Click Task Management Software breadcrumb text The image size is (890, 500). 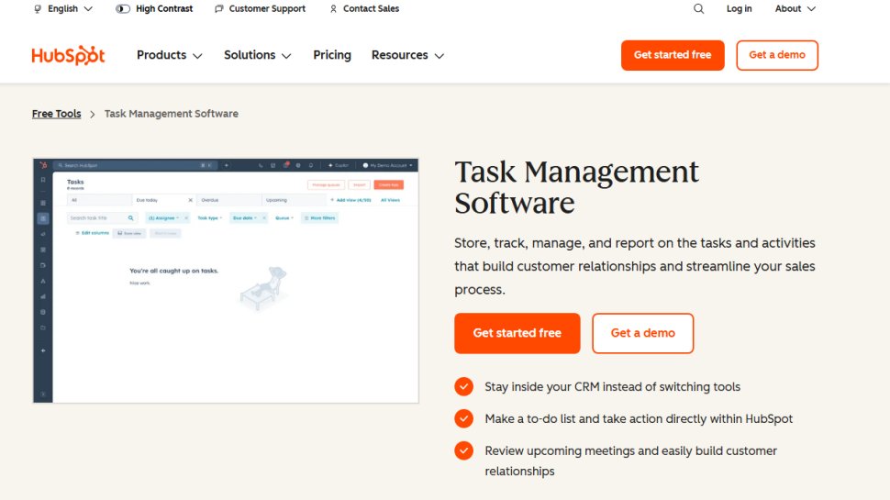[172, 114]
